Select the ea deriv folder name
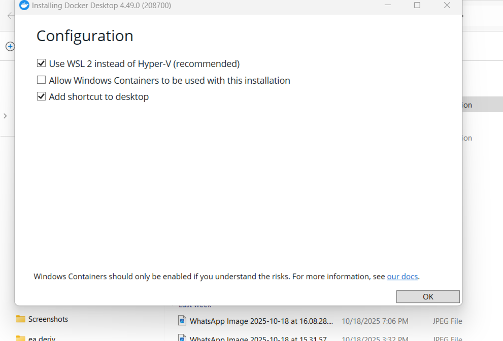The image size is (503, 341). [42, 338]
